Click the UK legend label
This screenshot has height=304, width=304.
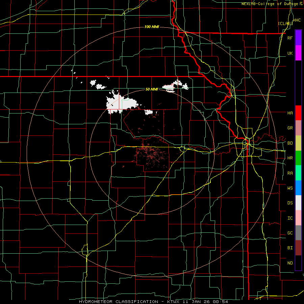click(290, 53)
